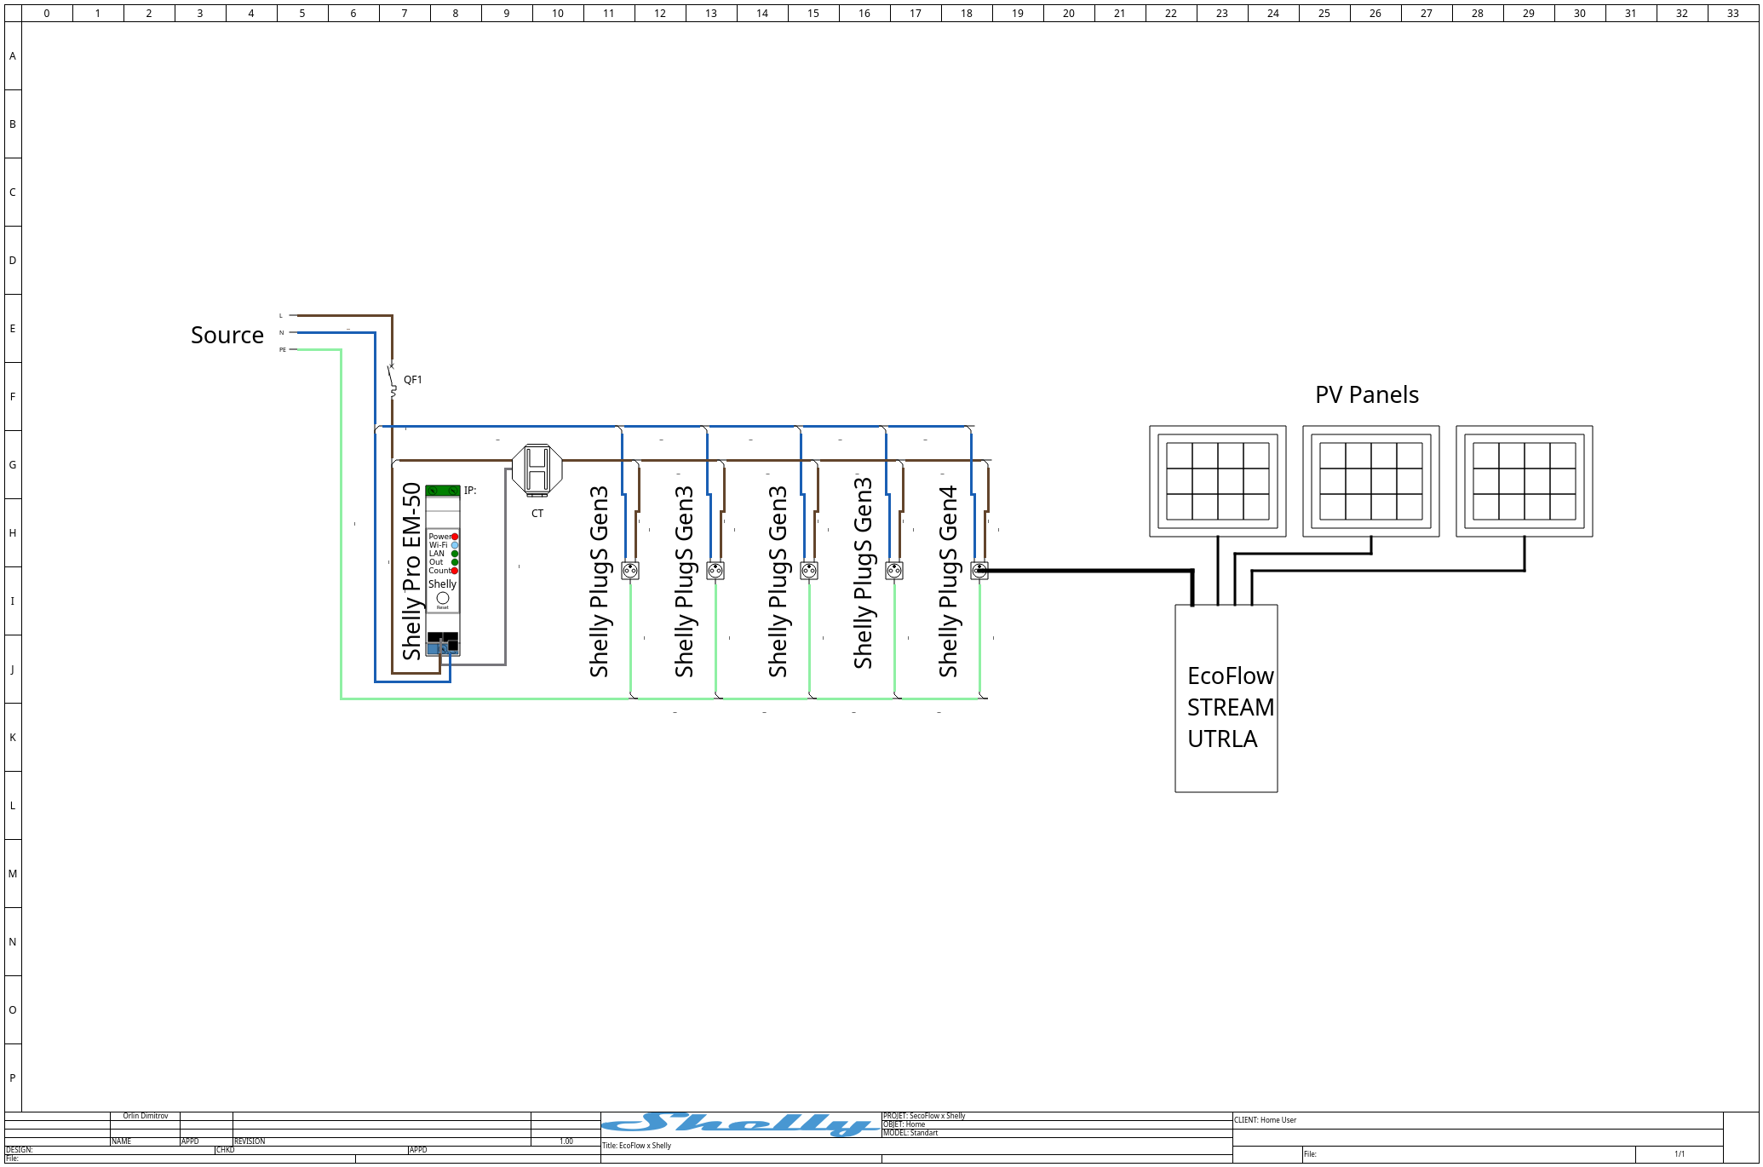The image size is (1763, 1167).
Task: Click the NAME field label
Action: 122,1141
